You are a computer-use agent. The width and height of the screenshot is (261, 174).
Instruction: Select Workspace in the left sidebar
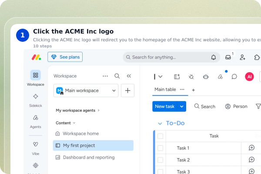(36, 78)
